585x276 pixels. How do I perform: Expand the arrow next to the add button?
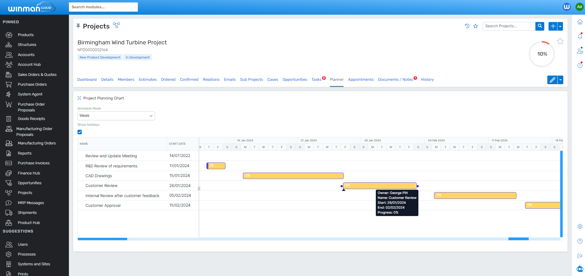(560, 26)
